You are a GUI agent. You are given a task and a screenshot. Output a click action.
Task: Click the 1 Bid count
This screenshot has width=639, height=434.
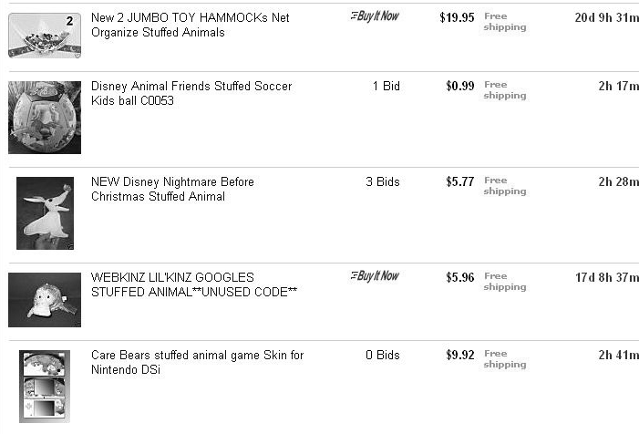coord(386,86)
